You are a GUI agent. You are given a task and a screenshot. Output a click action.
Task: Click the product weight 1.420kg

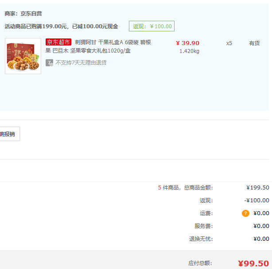(189, 51)
